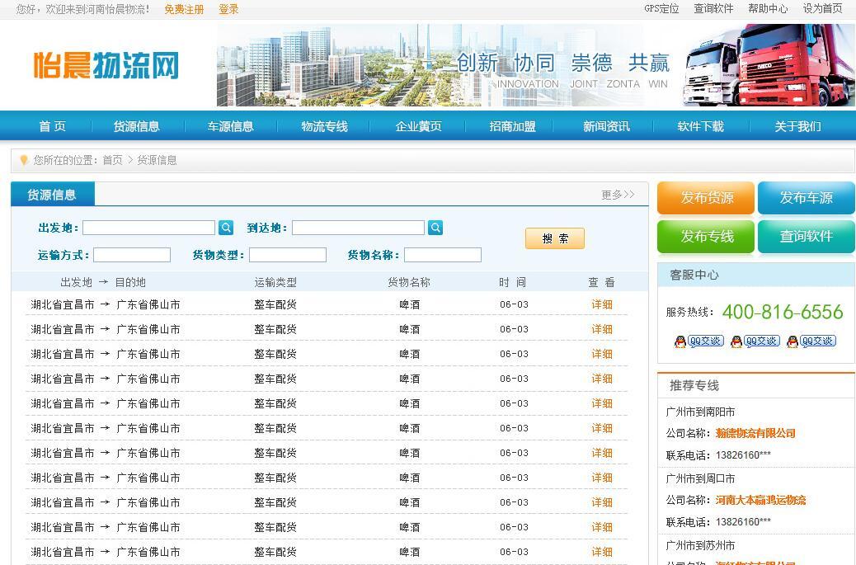Click the 怡晨物流网 site logo

pyautogui.click(x=106, y=65)
